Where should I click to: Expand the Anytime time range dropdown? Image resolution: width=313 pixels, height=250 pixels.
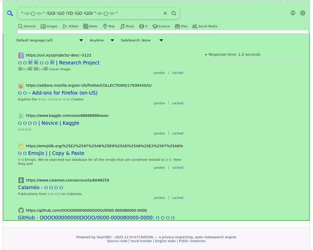102,40
